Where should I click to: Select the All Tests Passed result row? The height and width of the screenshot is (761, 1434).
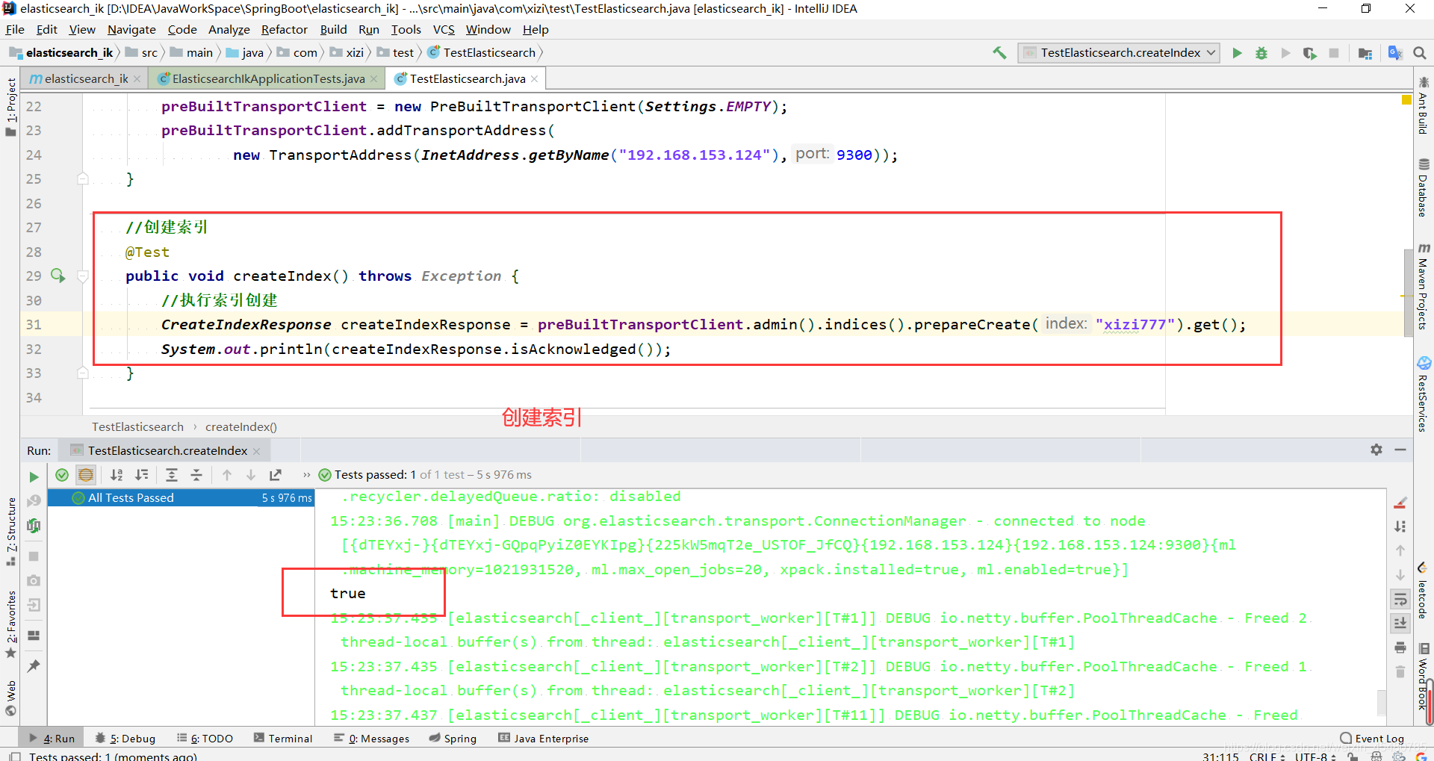[181, 497]
